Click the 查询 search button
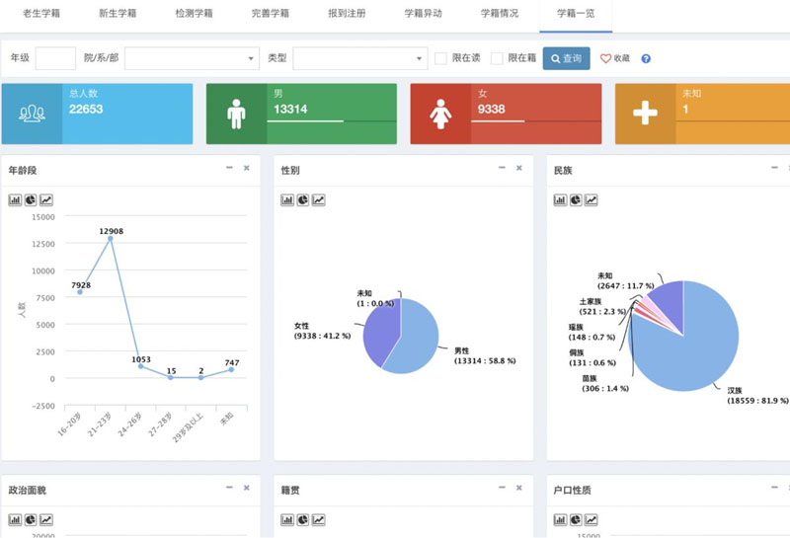790x538 pixels. 567,58
